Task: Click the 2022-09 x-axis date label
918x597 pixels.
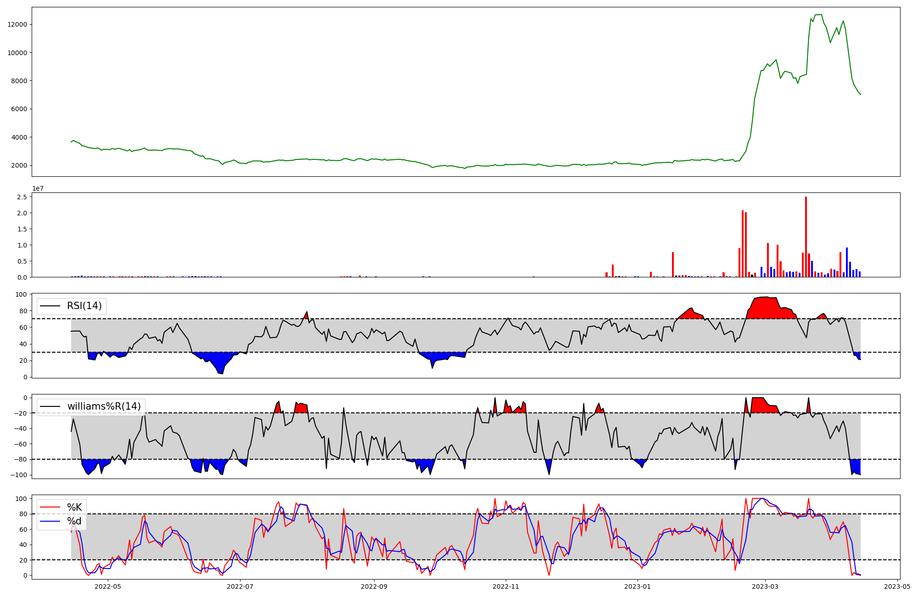Action: tap(374, 586)
